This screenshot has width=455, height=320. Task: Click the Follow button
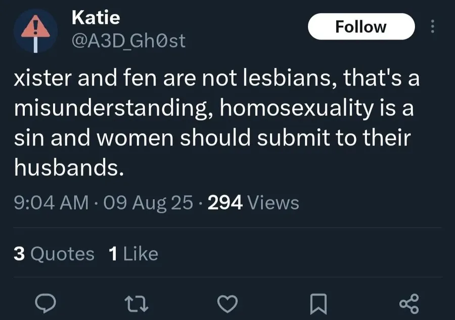pyautogui.click(x=361, y=27)
